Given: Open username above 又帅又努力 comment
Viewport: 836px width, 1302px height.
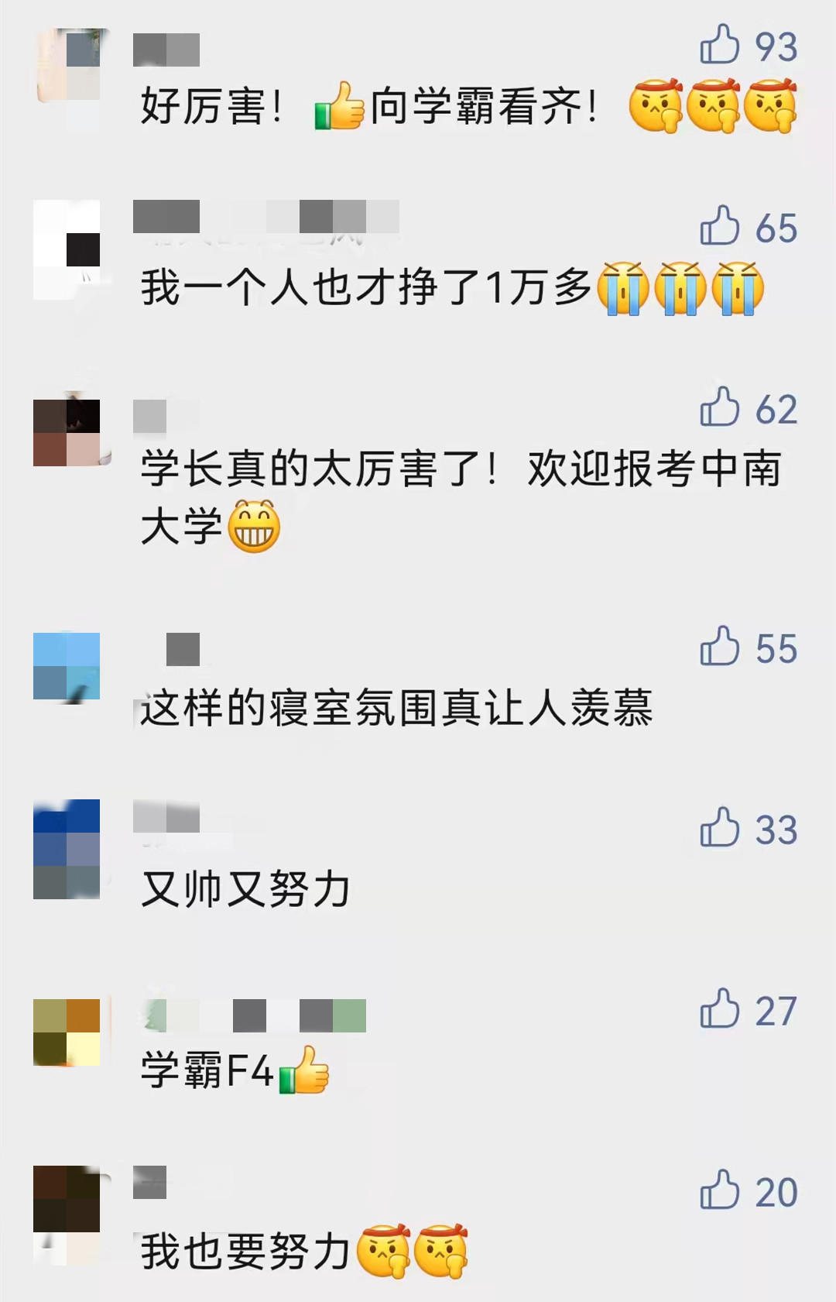Looking at the screenshot, I should [x=166, y=817].
